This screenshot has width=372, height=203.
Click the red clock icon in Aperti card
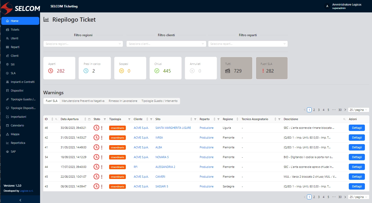coord(51,71)
